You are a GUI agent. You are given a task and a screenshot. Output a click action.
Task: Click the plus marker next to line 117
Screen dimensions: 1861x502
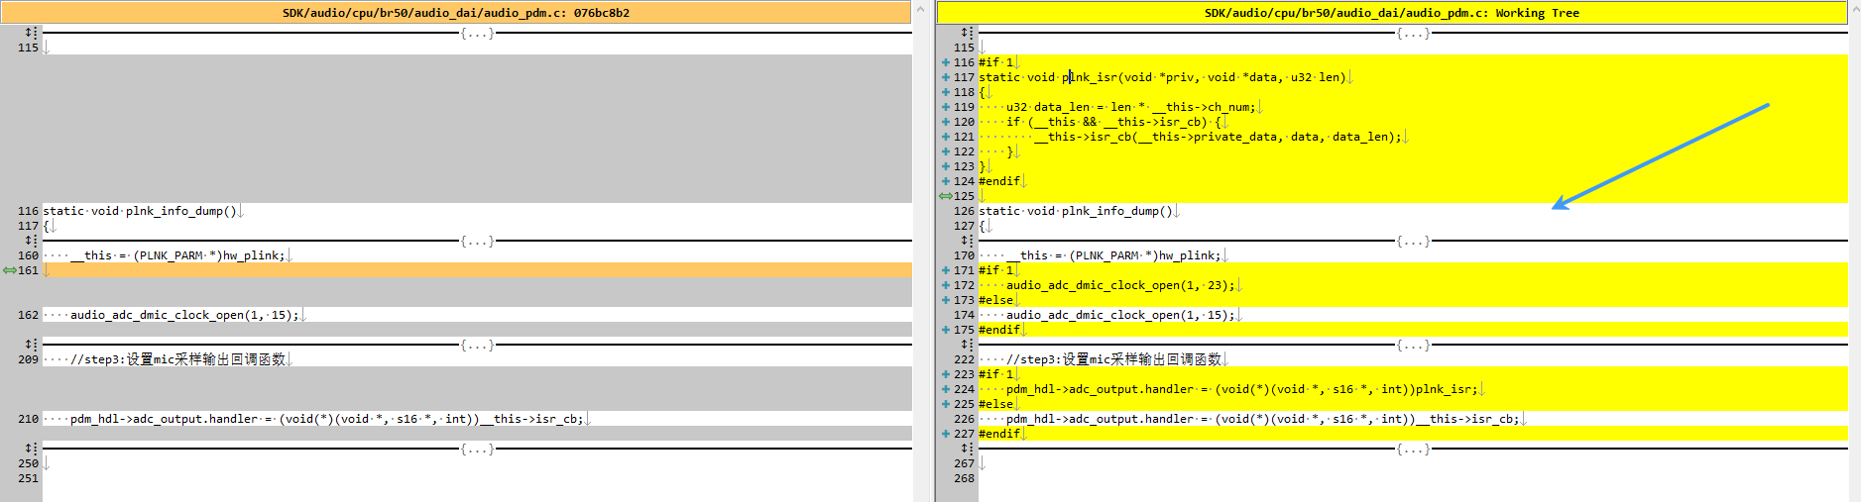pos(946,77)
